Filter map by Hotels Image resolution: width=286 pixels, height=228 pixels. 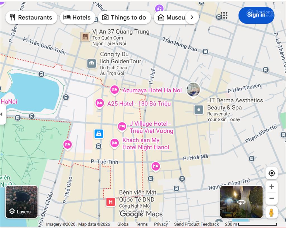77,18
